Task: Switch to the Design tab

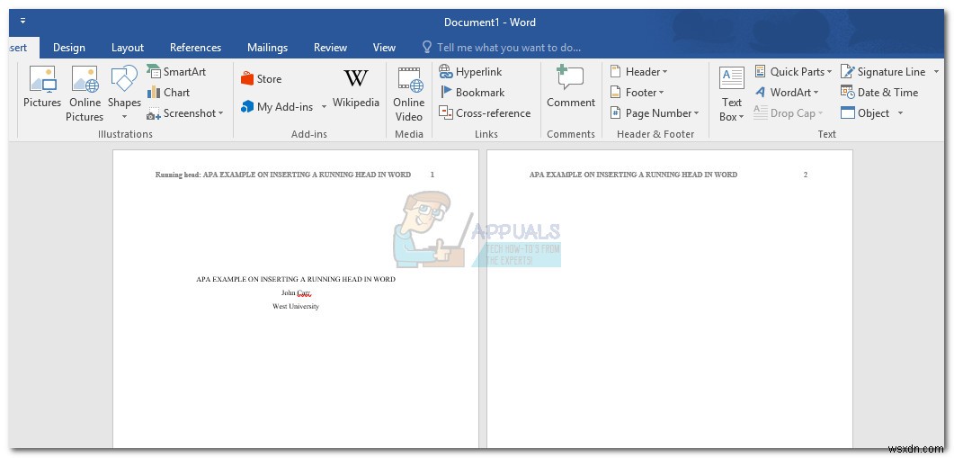Action: (x=68, y=48)
